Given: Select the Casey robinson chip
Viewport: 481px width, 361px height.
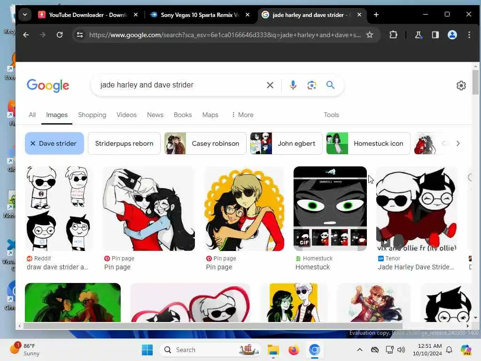Looking at the screenshot, I should (x=205, y=143).
